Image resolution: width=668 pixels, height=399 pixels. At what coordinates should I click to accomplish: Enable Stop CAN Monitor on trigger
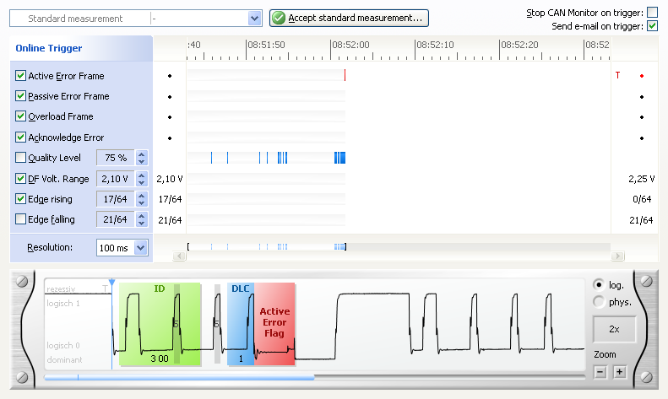(x=651, y=12)
